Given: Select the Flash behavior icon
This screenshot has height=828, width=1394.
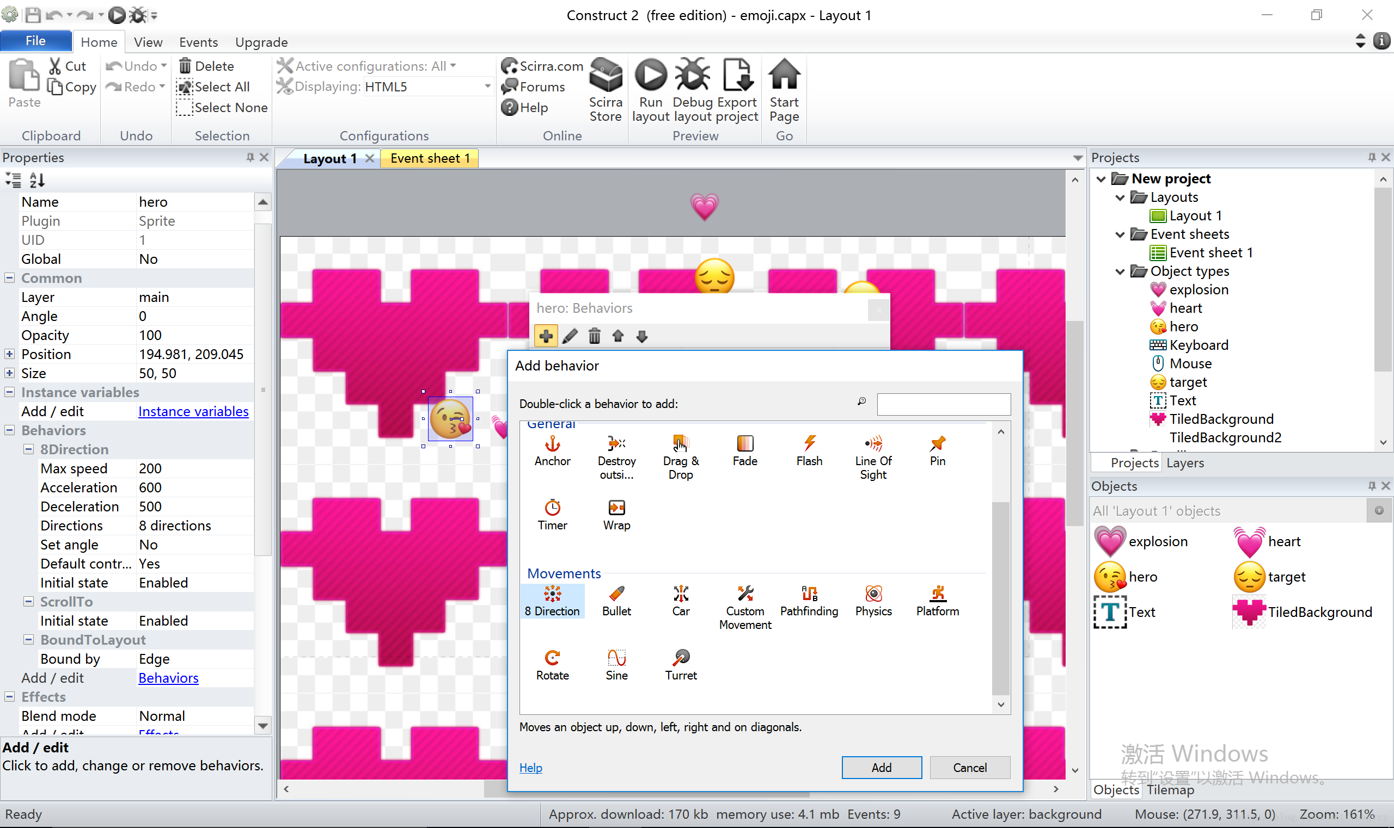Looking at the screenshot, I should (809, 452).
